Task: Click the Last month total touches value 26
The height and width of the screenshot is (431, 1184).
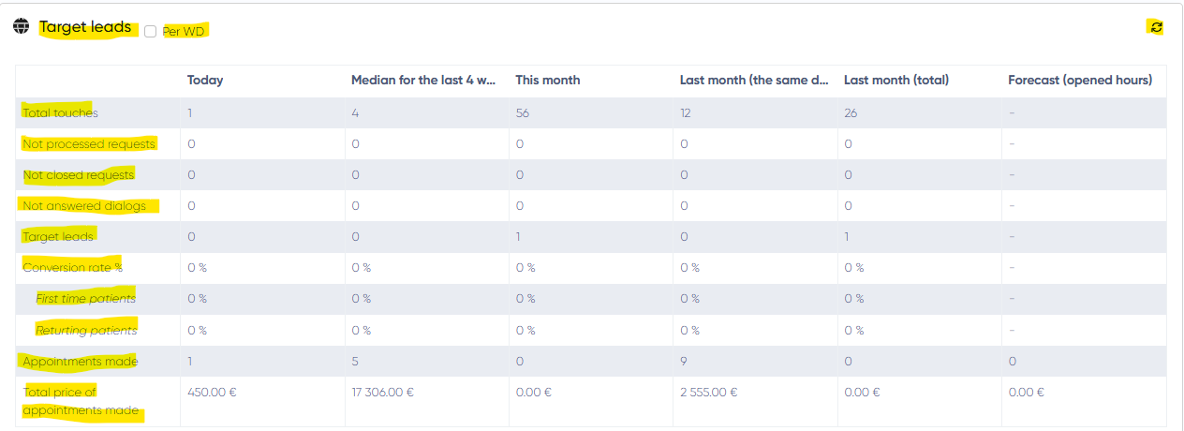Action: (x=851, y=112)
